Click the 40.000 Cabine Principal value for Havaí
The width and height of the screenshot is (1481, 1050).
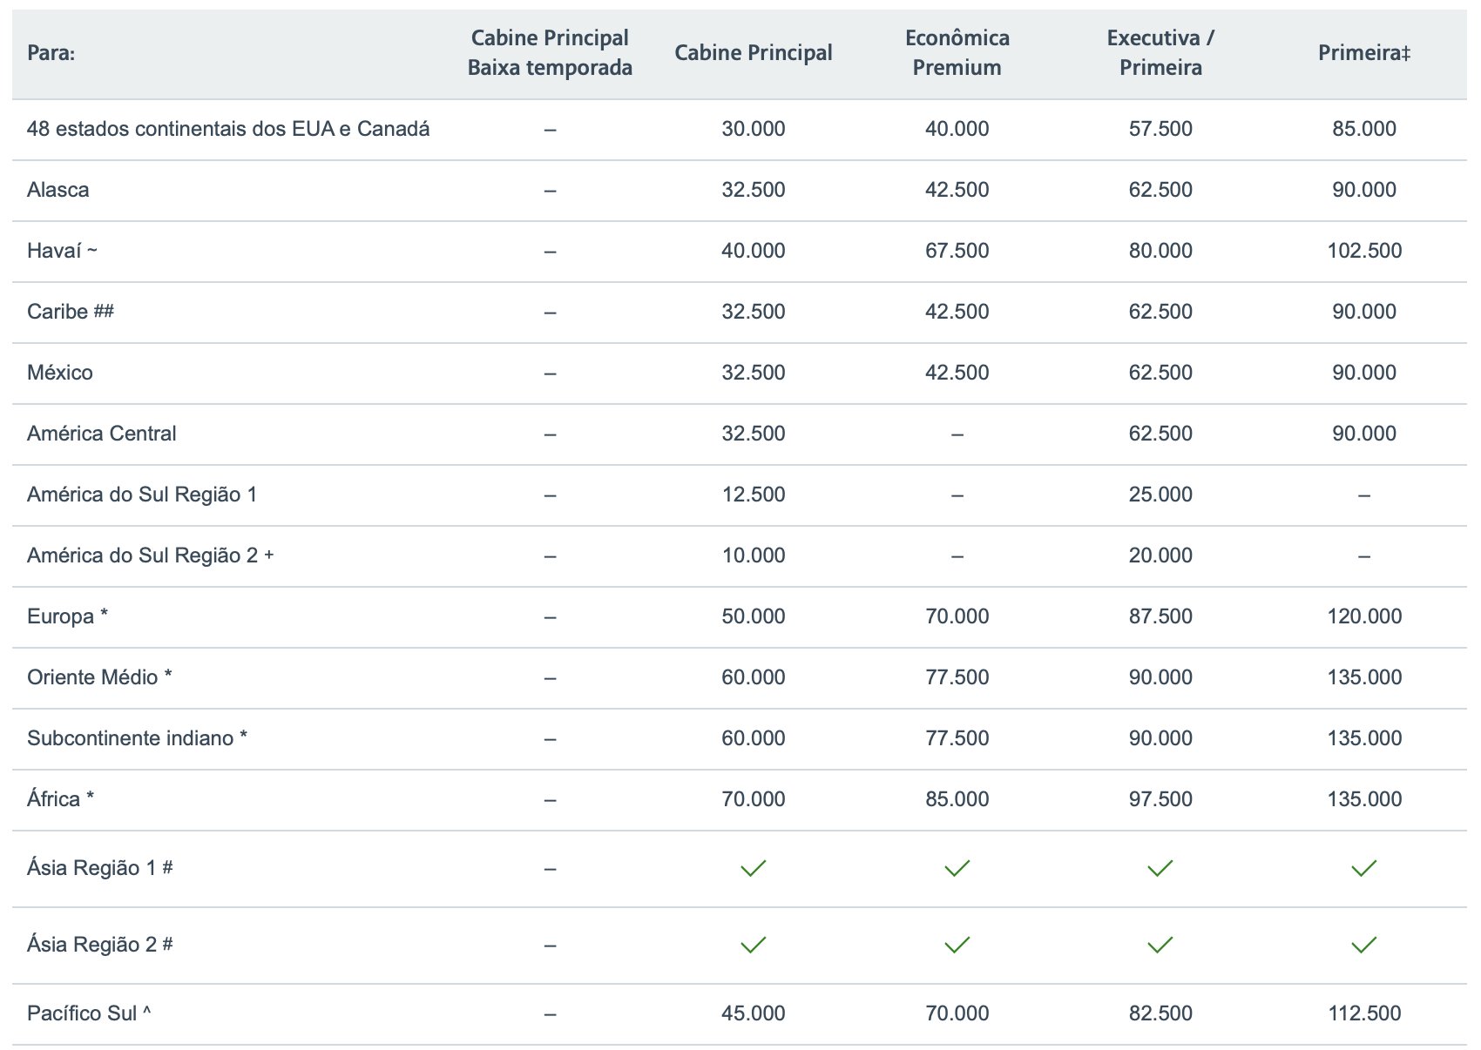(753, 251)
